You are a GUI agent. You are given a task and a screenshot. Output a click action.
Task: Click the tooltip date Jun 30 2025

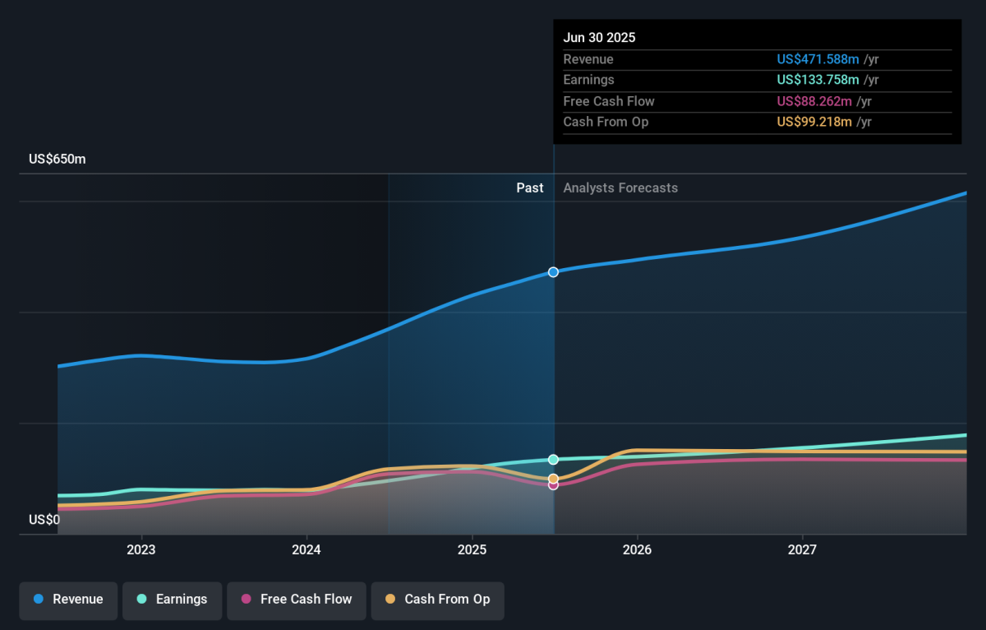click(x=599, y=38)
